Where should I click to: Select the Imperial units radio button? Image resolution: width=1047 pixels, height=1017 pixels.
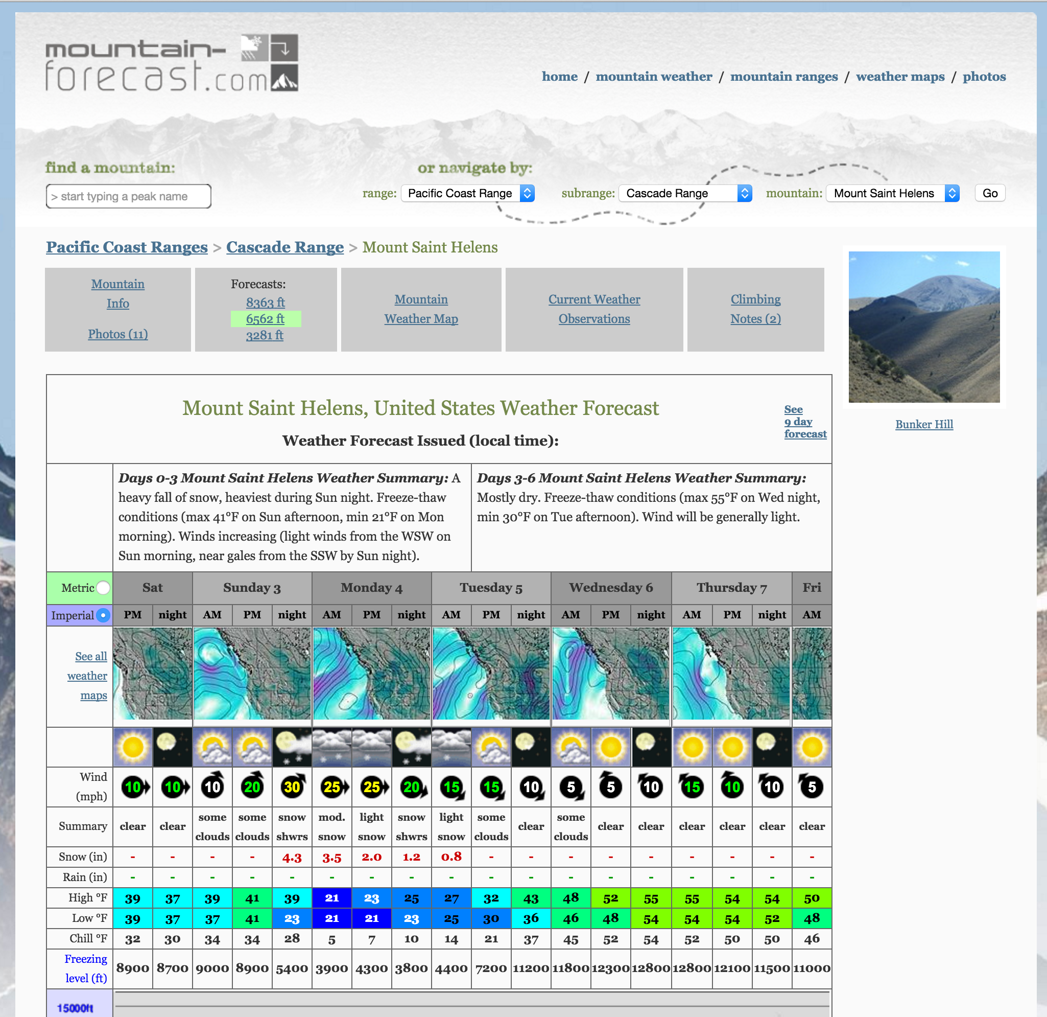[x=104, y=615]
